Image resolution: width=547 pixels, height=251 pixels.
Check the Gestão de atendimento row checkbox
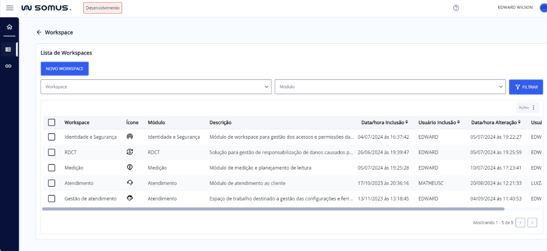point(51,198)
